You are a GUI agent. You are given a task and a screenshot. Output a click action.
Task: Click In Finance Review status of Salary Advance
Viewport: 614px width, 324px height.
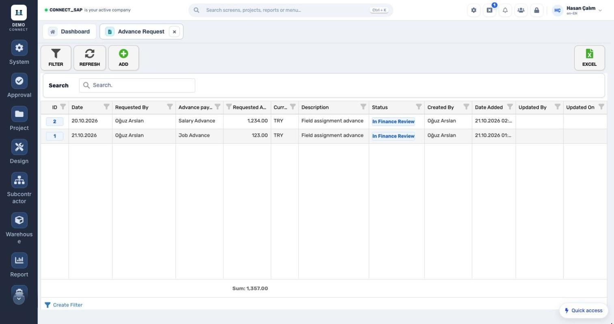(x=393, y=121)
